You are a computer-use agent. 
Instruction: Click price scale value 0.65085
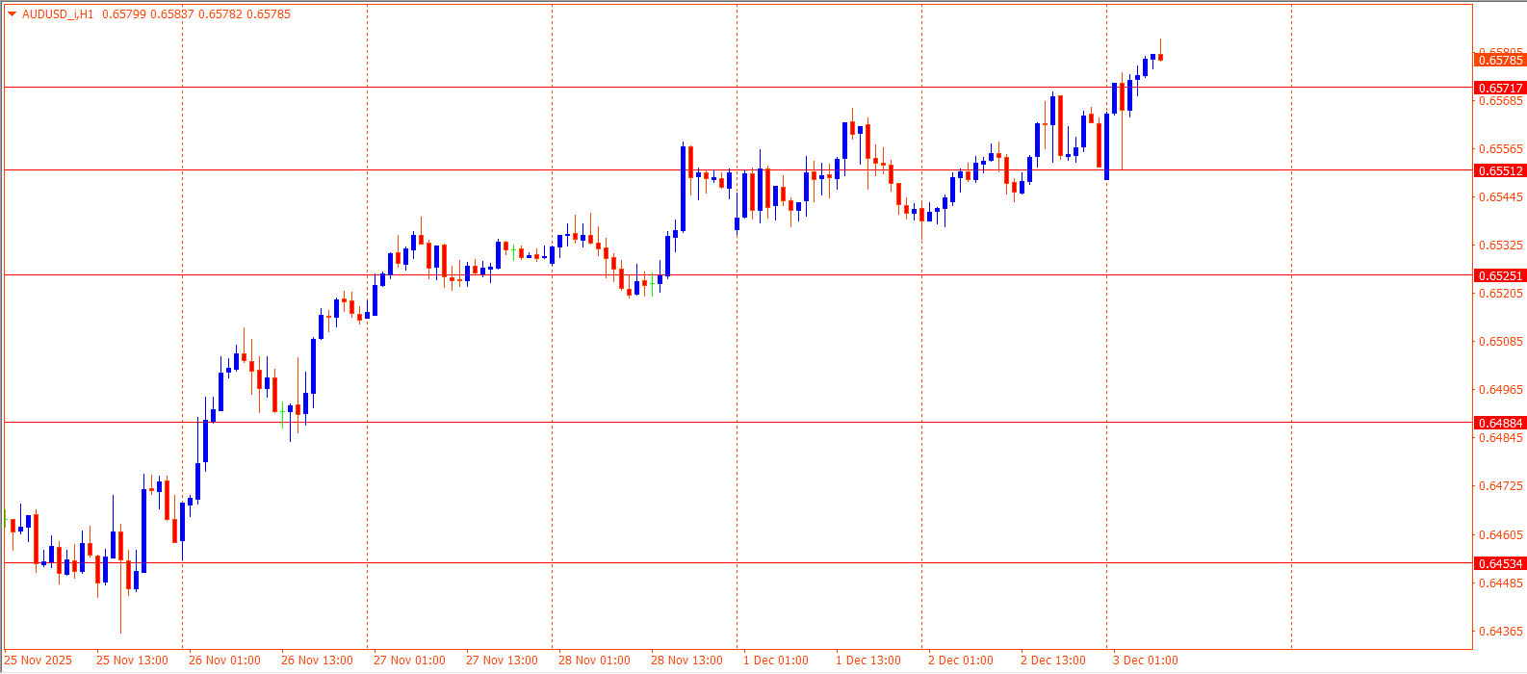click(1501, 342)
